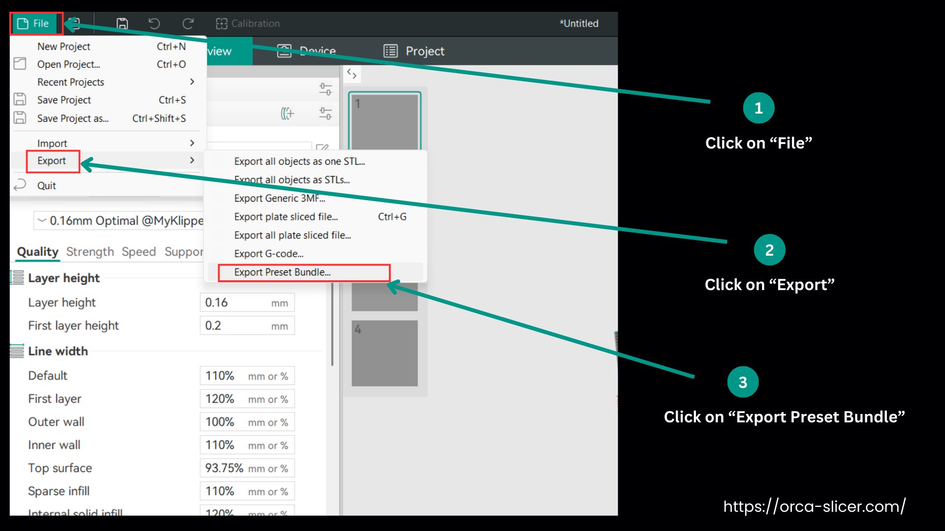Select Save Project as... menu entry
This screenshot has width=945, height=531.
(x=106, y=118)
